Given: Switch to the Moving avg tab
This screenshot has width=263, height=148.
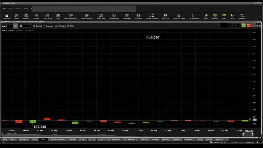Looking at the screenshot, I should tap(24, 140).
